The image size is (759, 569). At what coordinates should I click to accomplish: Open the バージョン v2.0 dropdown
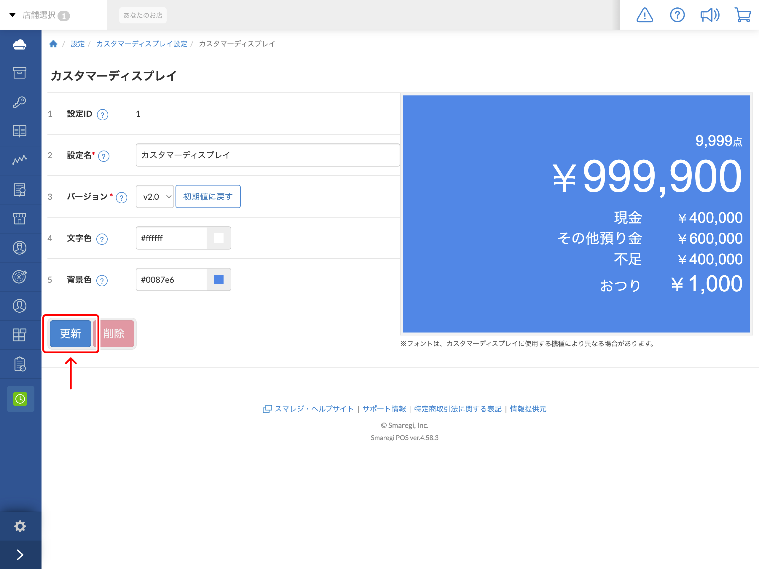[x=154, y=196]
